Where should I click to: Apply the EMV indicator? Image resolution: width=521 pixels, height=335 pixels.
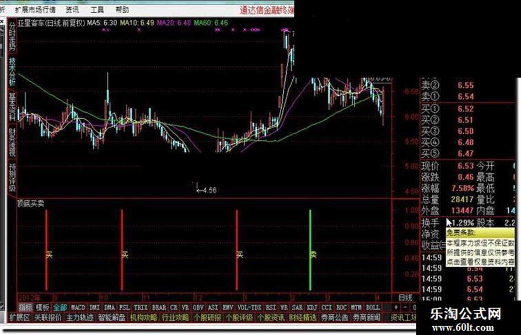tap(228, 307)
